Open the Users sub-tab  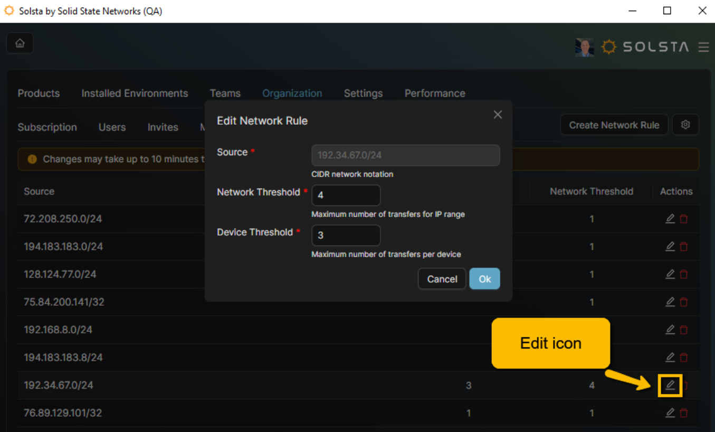pos(112,127)
